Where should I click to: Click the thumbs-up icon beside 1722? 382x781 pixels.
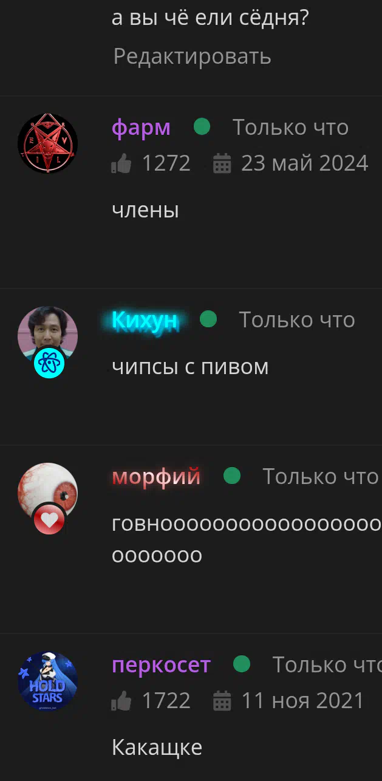tap(121, 700)
